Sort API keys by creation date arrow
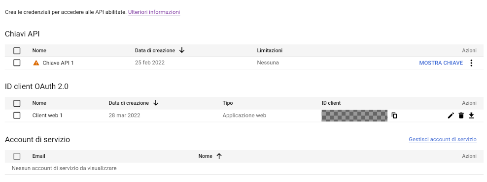This screenshot has width=487, height=182. coord(182,50)
